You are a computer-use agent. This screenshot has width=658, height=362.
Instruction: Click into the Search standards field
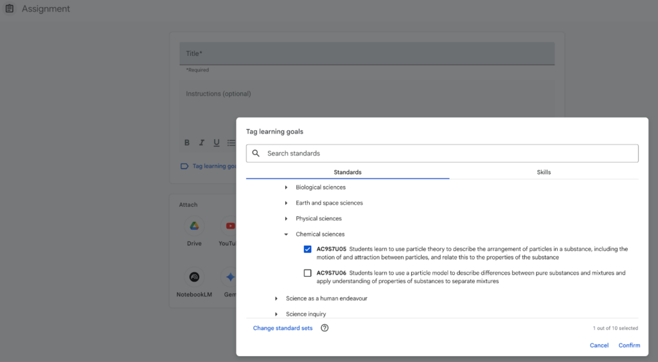450,153
